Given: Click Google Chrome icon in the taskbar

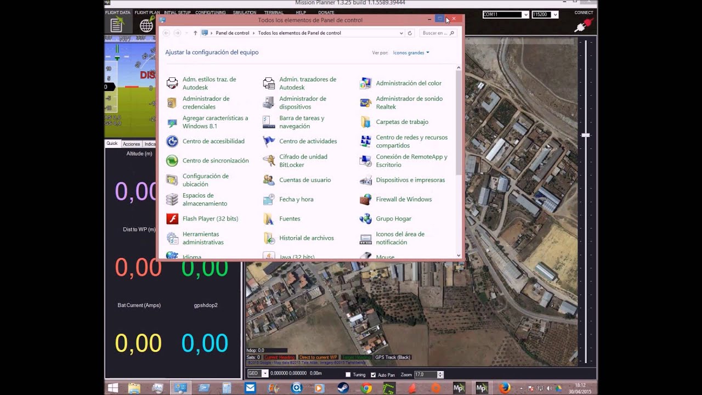Looking at the screenshot, I should [x=366, y=388].
